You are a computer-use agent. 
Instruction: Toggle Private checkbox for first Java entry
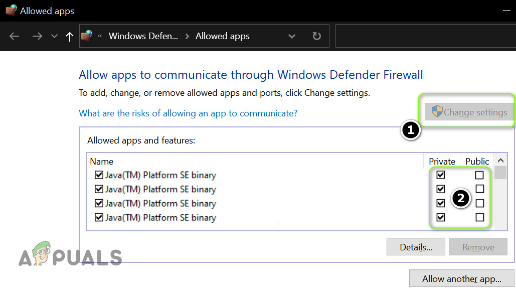pos(441,175)
